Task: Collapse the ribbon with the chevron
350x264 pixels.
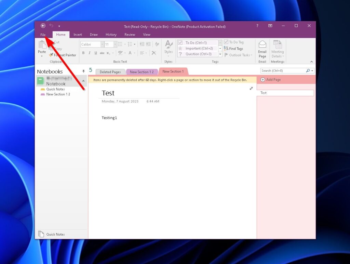Action: click(x=311, y=62)
